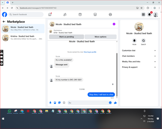Viewport: 162px width, 129px height.
Task: Open new browser tab with plus button
Action: 13,3
